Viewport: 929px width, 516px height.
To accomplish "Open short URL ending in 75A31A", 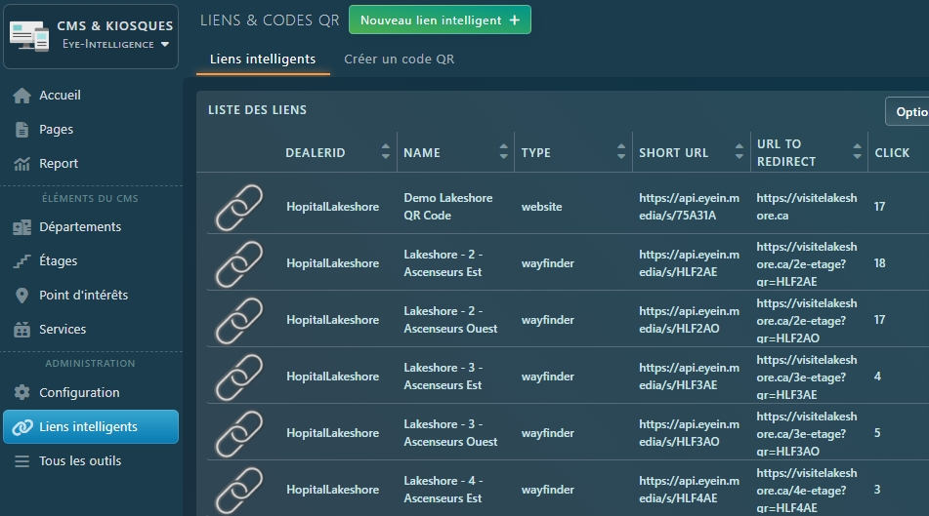I will point(689,207).
